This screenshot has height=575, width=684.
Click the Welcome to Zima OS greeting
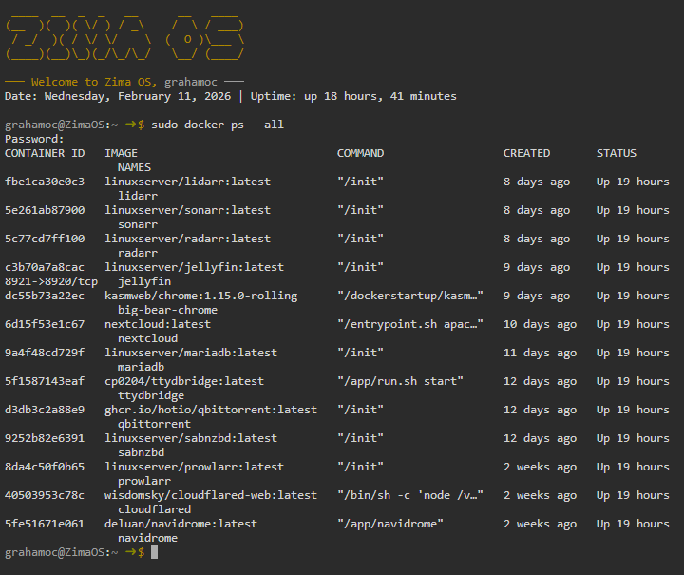tap(124, 82)
